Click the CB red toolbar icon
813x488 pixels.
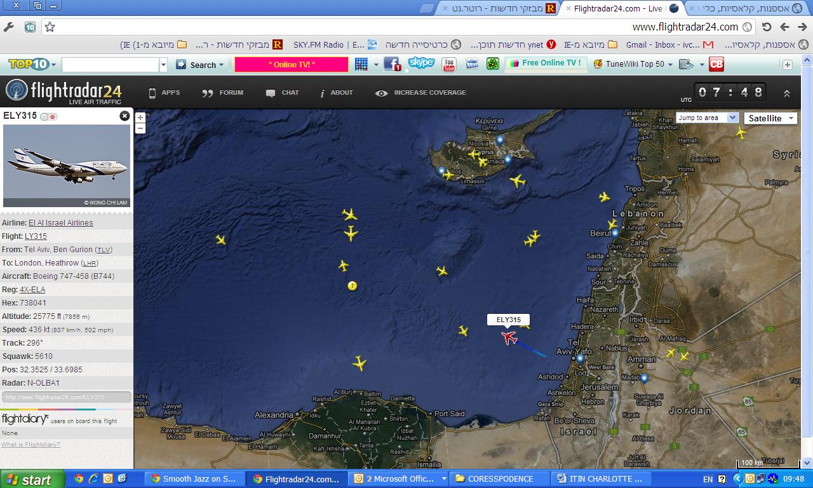pyautogui.click(x=716, y=64)
